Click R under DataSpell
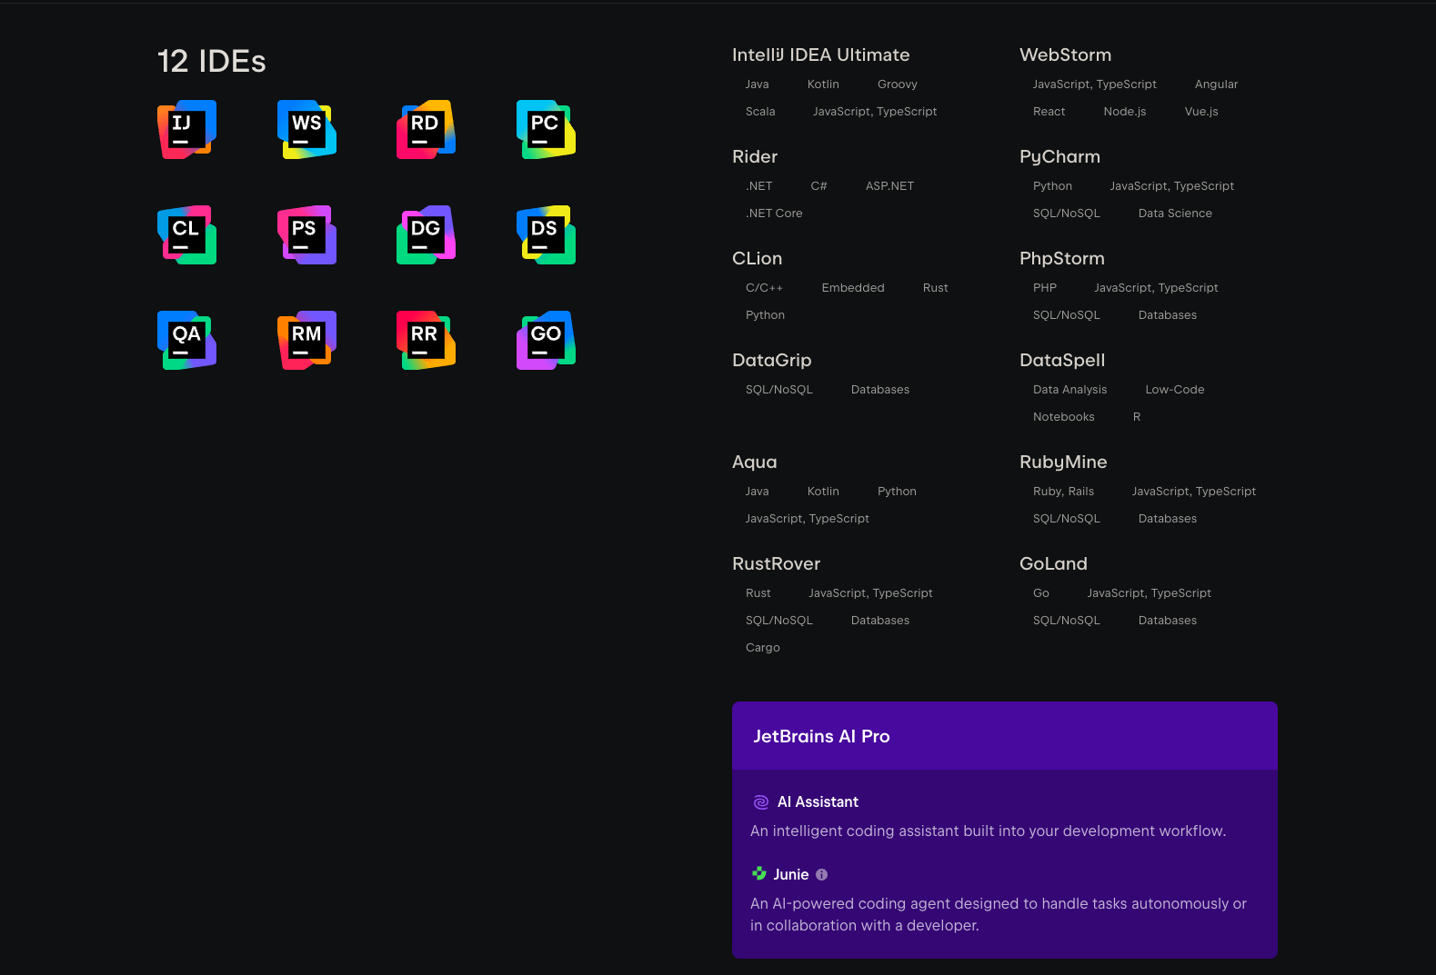Viewport: 1436px width, 975px height. [1137, 417]
